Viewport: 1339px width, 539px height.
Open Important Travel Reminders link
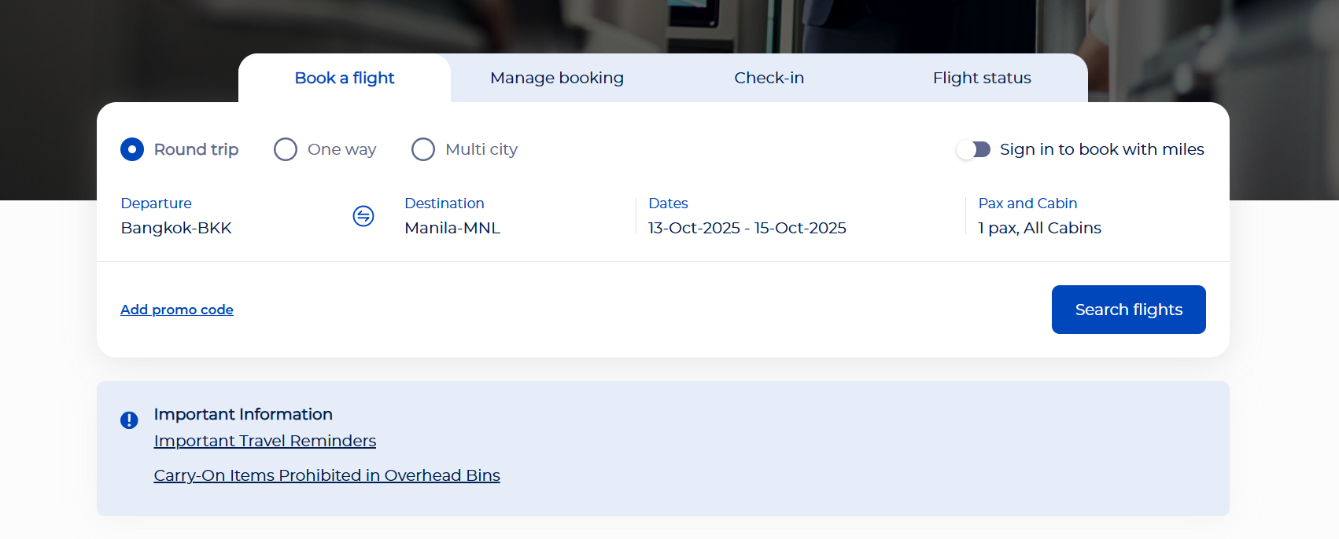click(265, 441)
